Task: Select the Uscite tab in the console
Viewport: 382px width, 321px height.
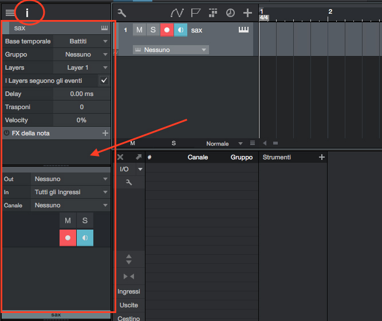Action: click(x=128, y=305)
